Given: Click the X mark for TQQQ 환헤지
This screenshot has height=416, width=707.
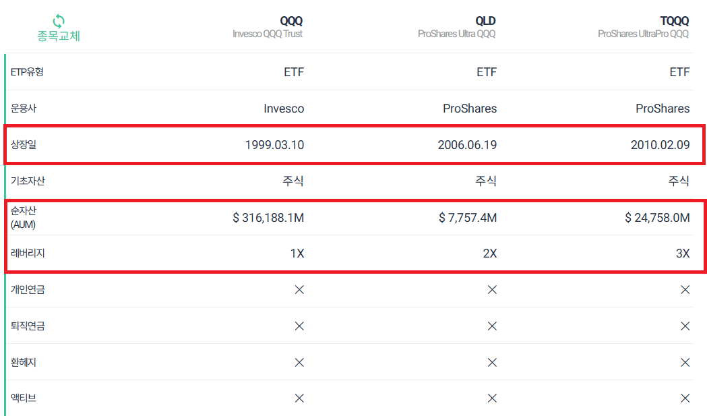Looking at the screenshot, I should click(x=685, y=362).
